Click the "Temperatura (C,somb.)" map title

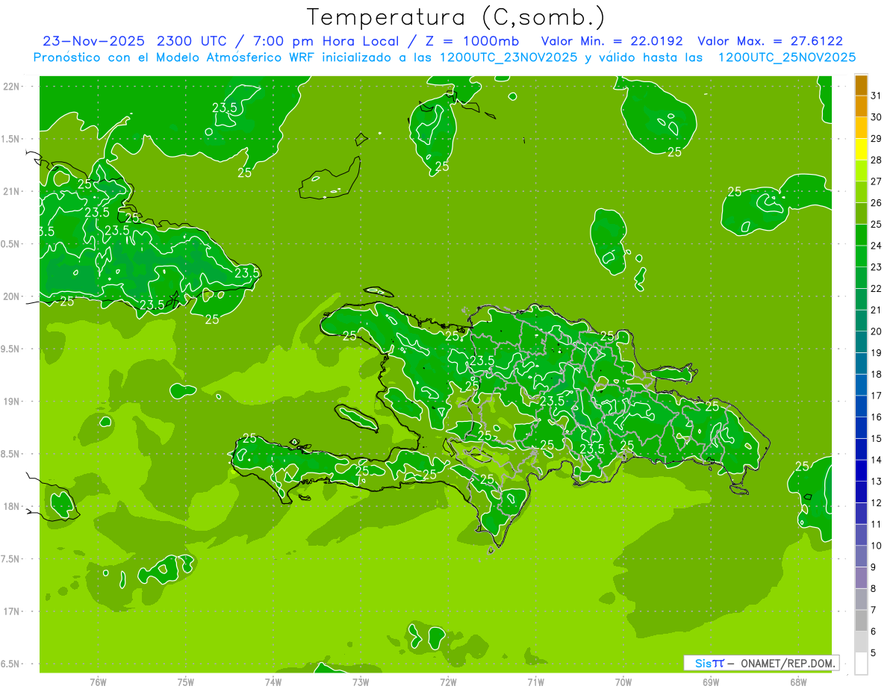[455, 18]
